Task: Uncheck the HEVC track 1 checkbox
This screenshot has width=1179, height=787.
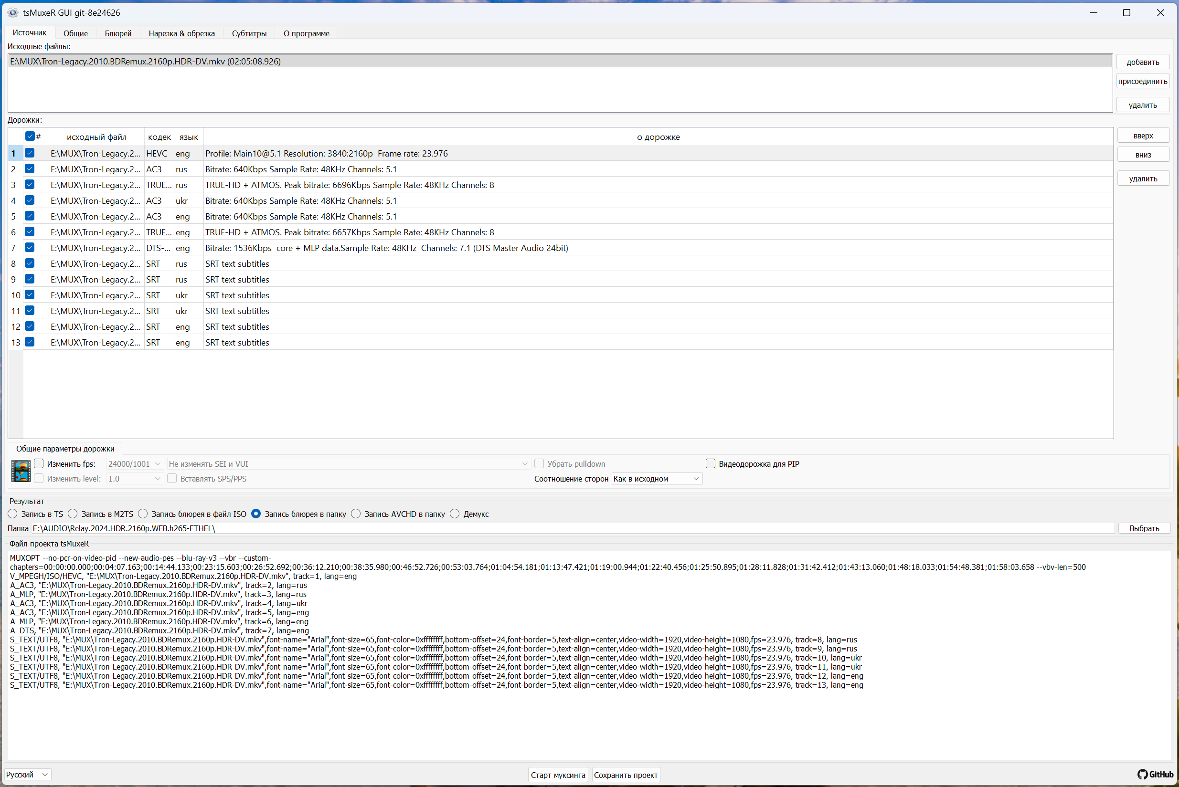Action: [30, 153]
